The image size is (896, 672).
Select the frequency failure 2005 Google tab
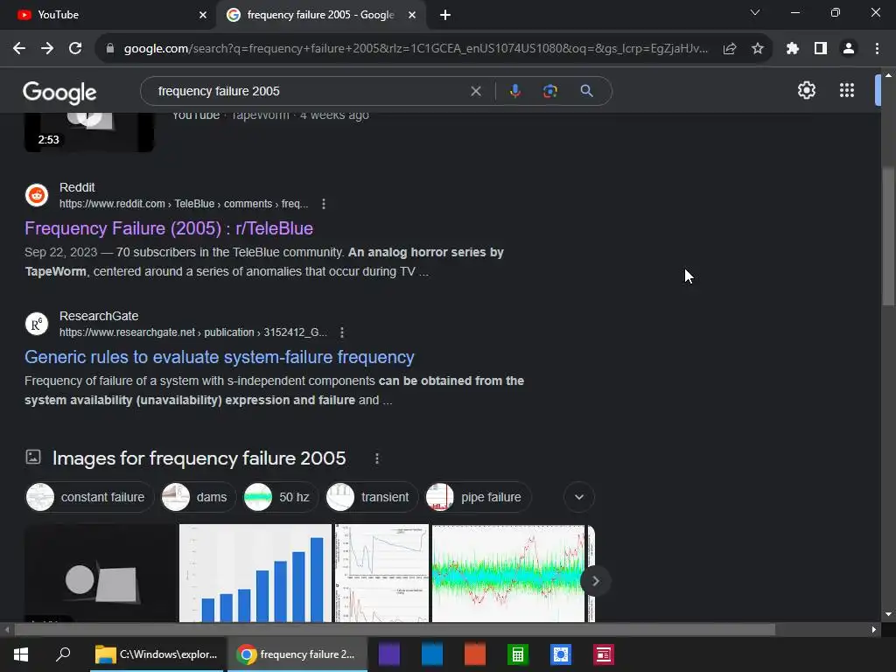[320, 15]
